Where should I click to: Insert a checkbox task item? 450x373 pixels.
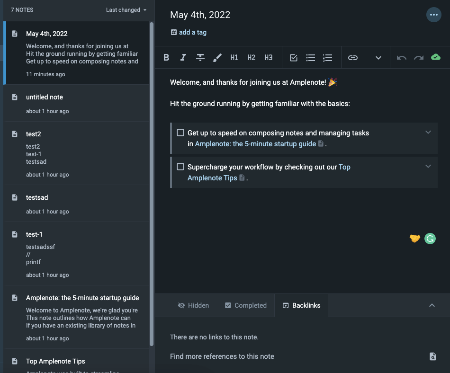tap(294, 58)
